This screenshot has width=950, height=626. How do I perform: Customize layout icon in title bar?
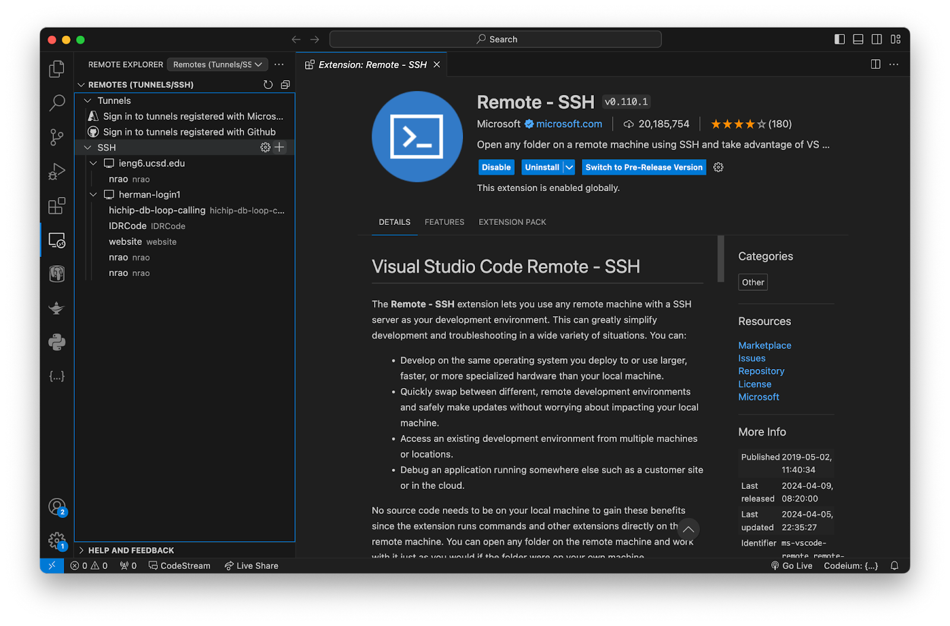(895, 39)
